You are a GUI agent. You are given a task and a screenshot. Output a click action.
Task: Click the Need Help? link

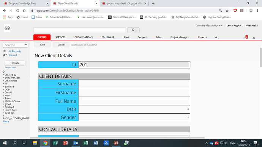(252, 25)
